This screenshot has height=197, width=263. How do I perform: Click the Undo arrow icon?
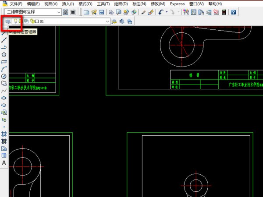click(161, 12)
